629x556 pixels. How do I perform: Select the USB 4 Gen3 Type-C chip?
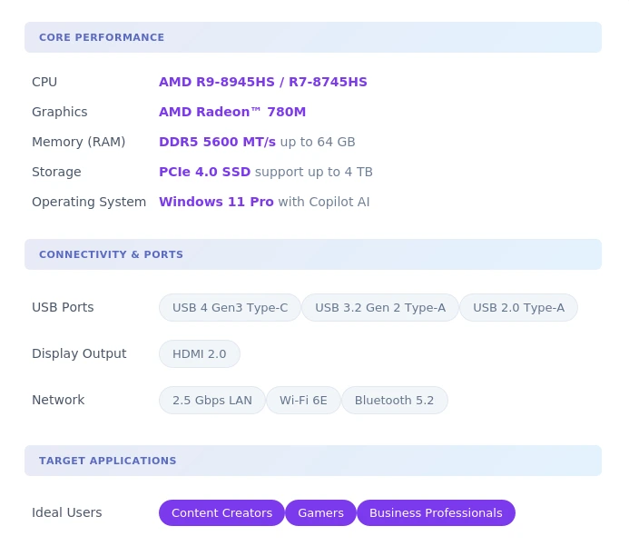230,307
